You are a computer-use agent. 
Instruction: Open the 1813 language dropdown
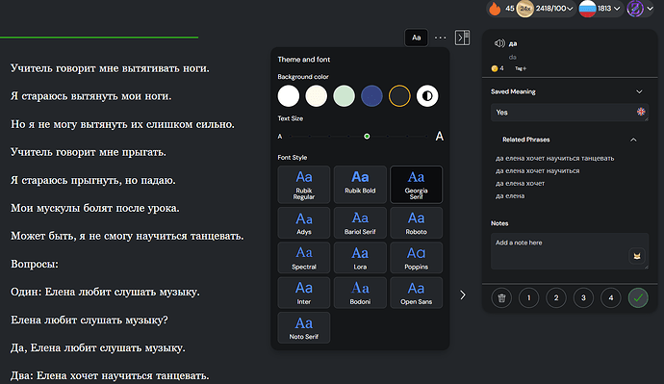tap(609, 9)
